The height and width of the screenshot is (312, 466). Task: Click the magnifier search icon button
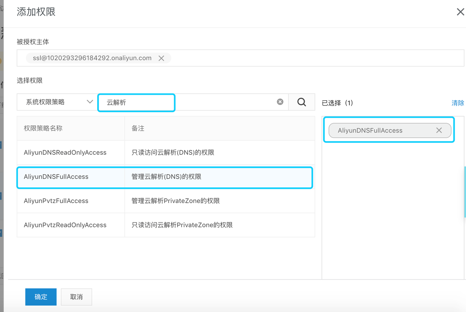click(x=301, y=102)
